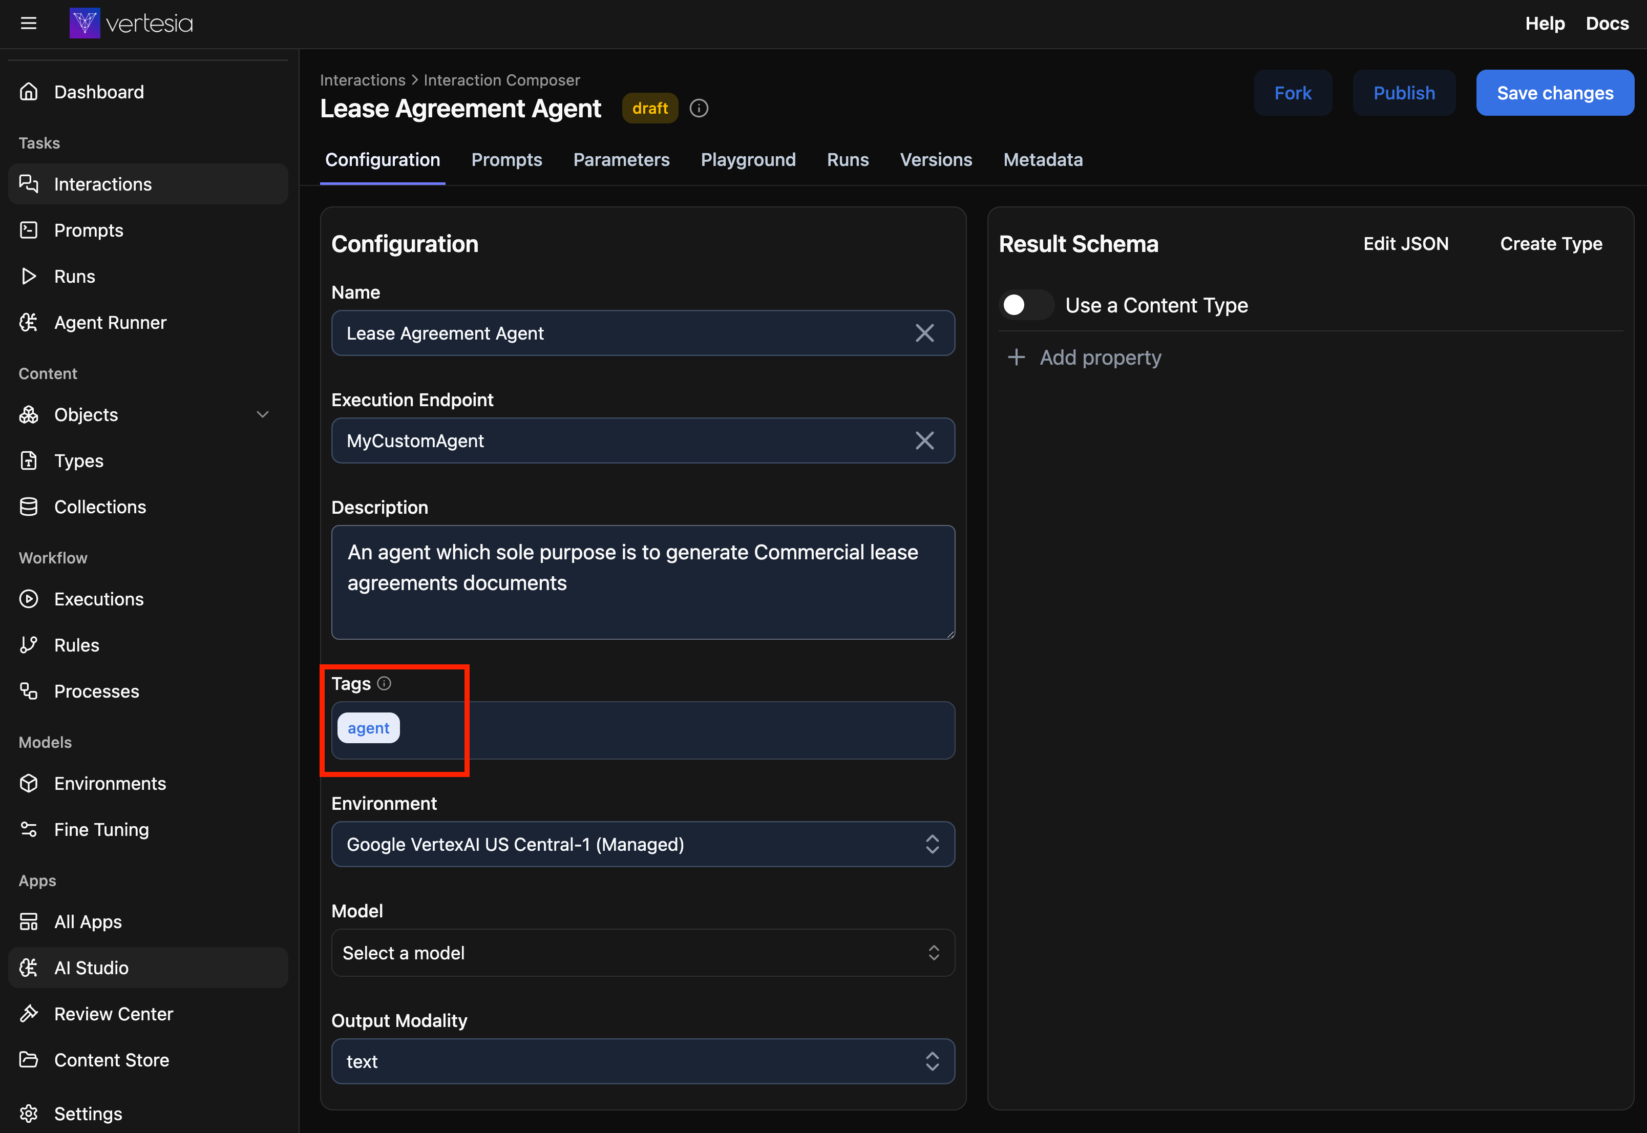Screen dimensions: 1647x1133
Task: Switch to the Configuration tab
Action: tap(383, 160)
